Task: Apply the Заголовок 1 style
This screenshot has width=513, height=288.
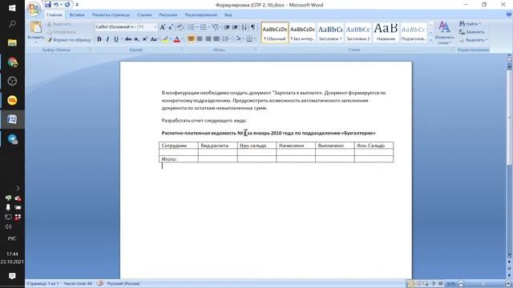Action: pyautogui.click(x=330, y=32)
